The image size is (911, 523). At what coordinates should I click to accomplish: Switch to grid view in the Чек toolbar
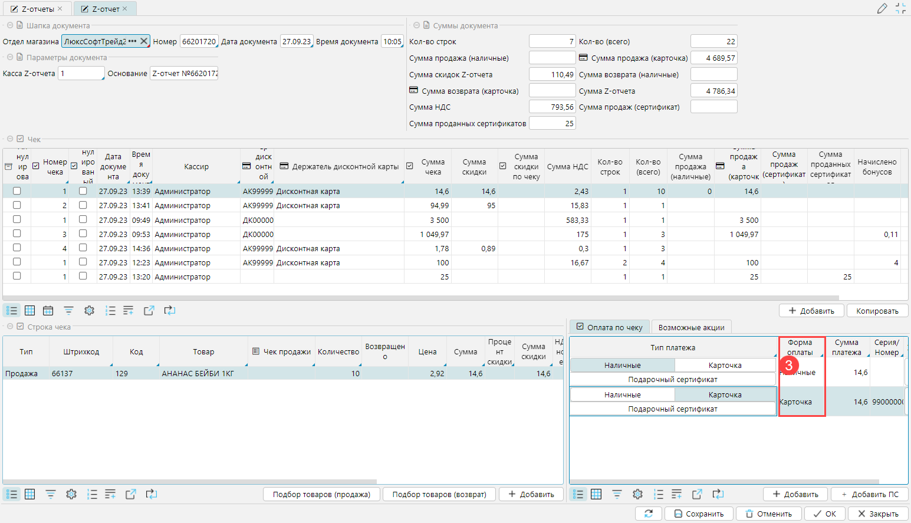[30, 311]
